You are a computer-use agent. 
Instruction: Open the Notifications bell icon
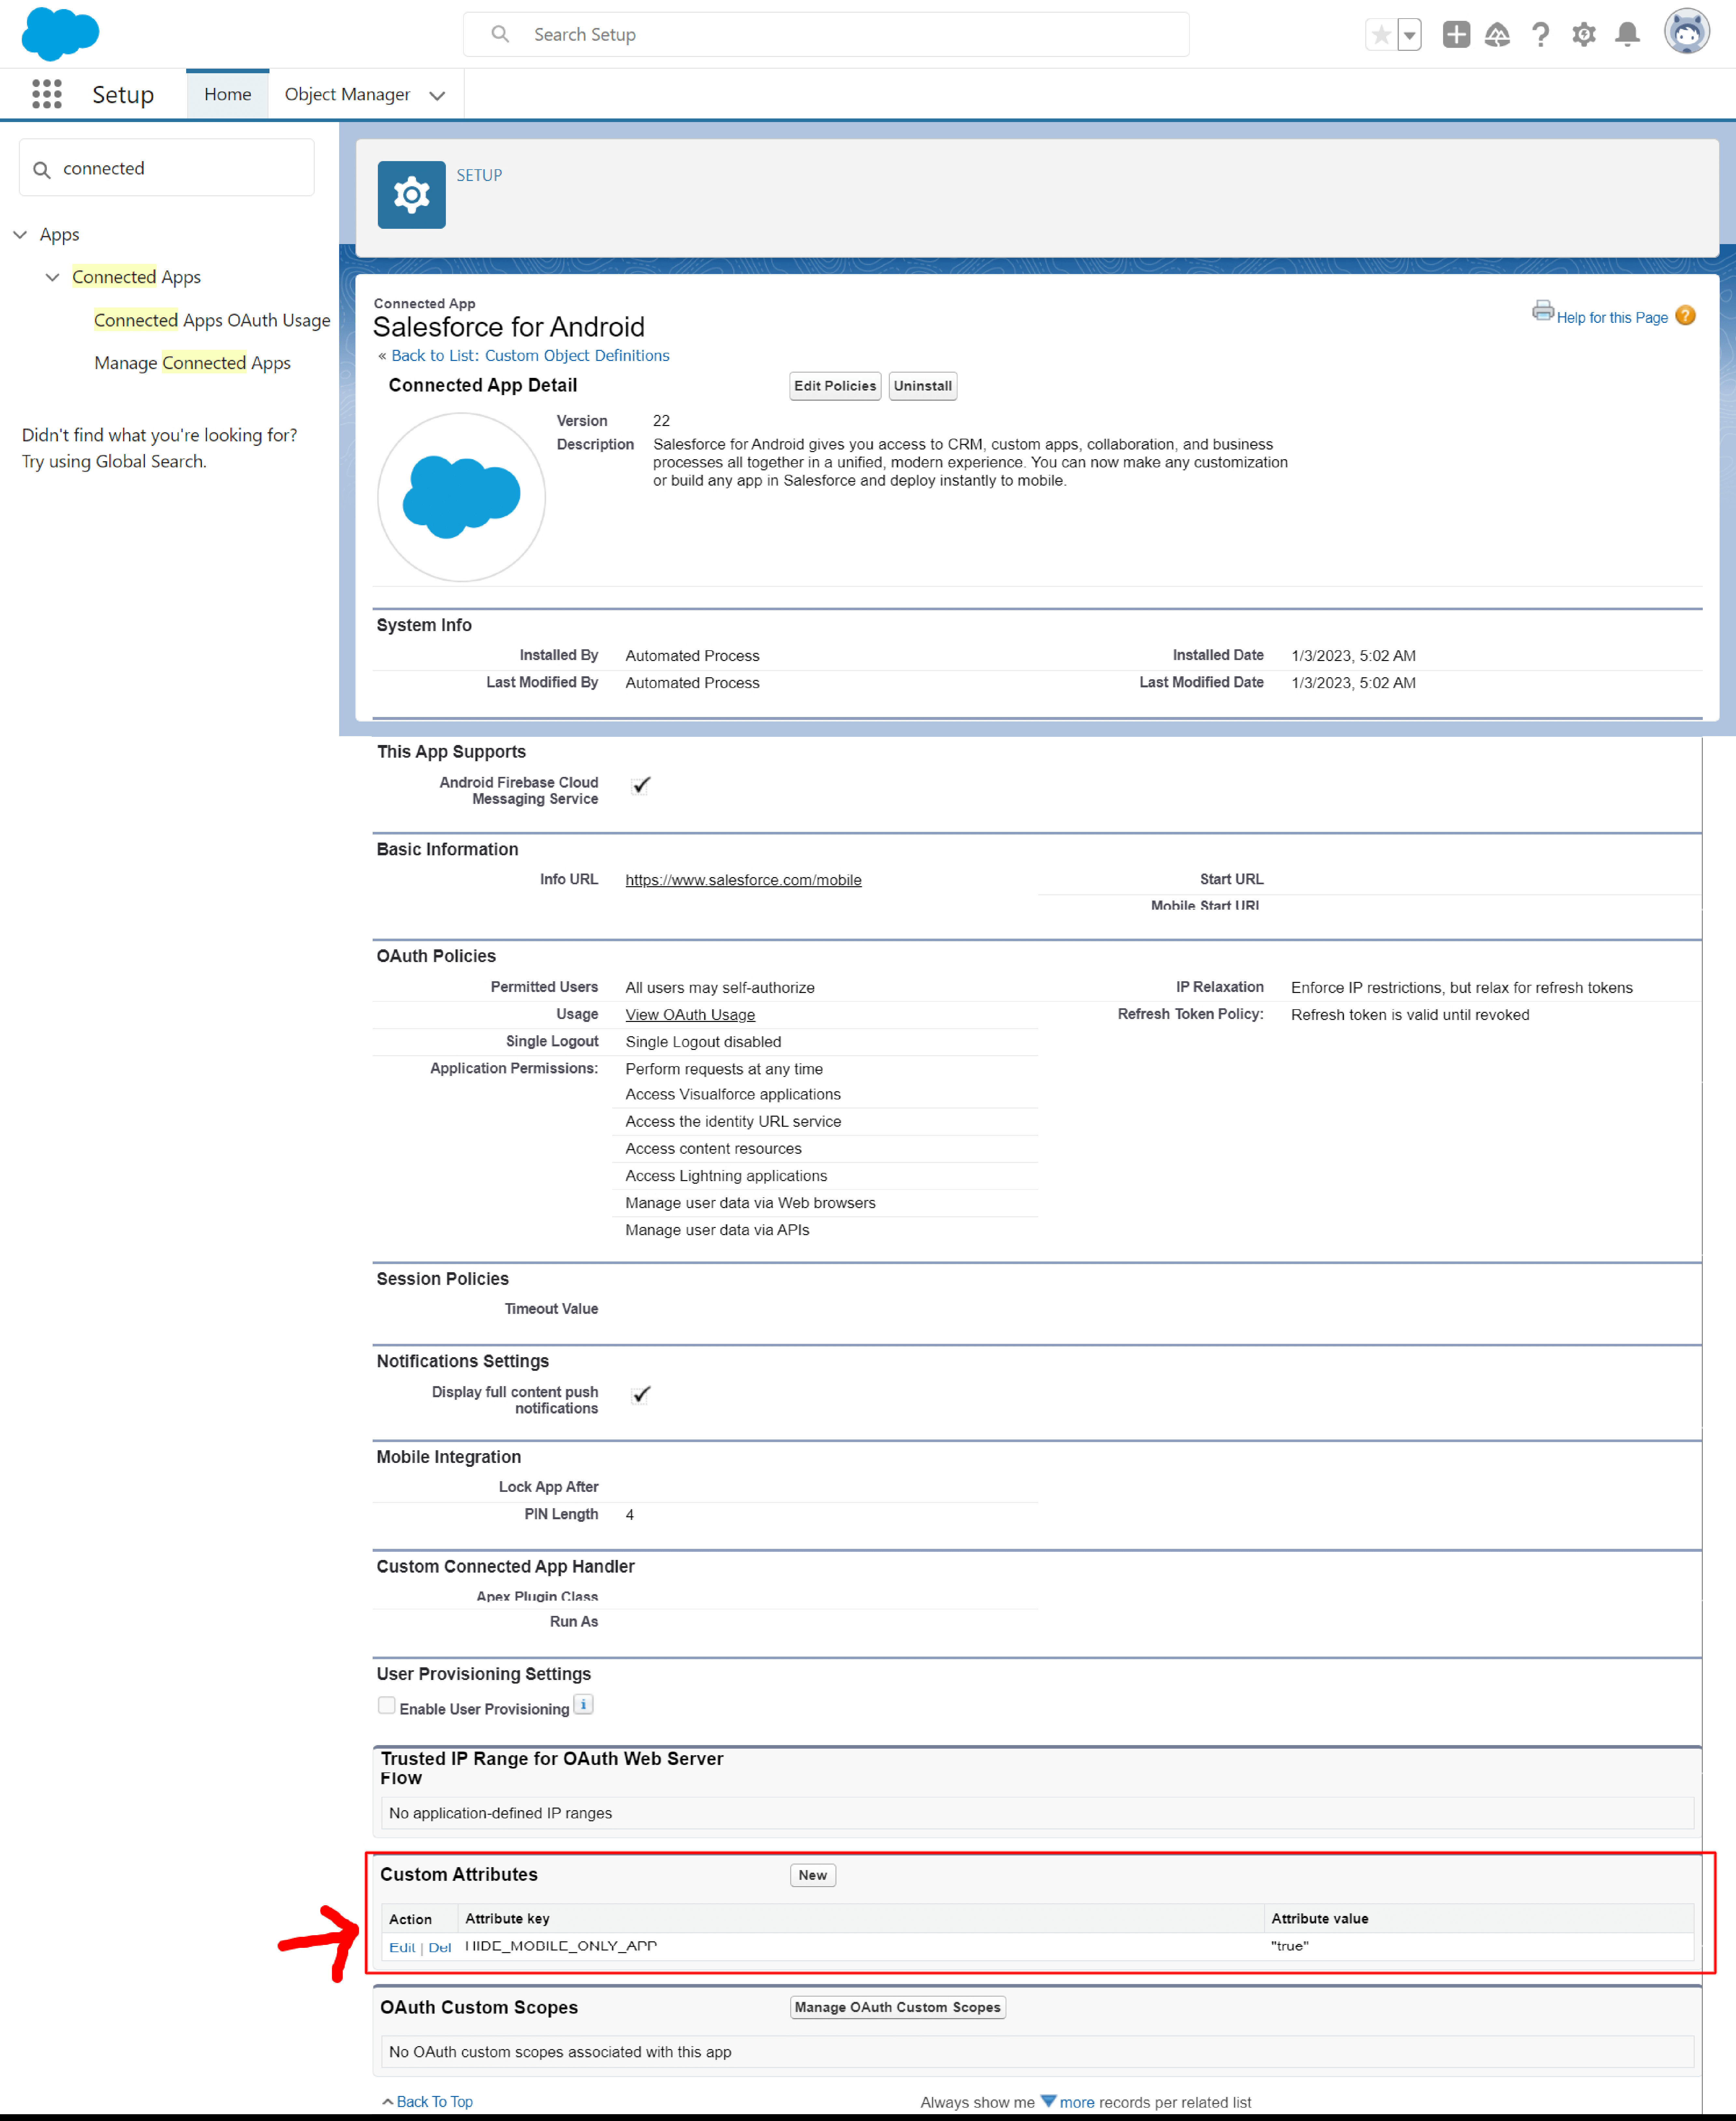coord(1627,35)
